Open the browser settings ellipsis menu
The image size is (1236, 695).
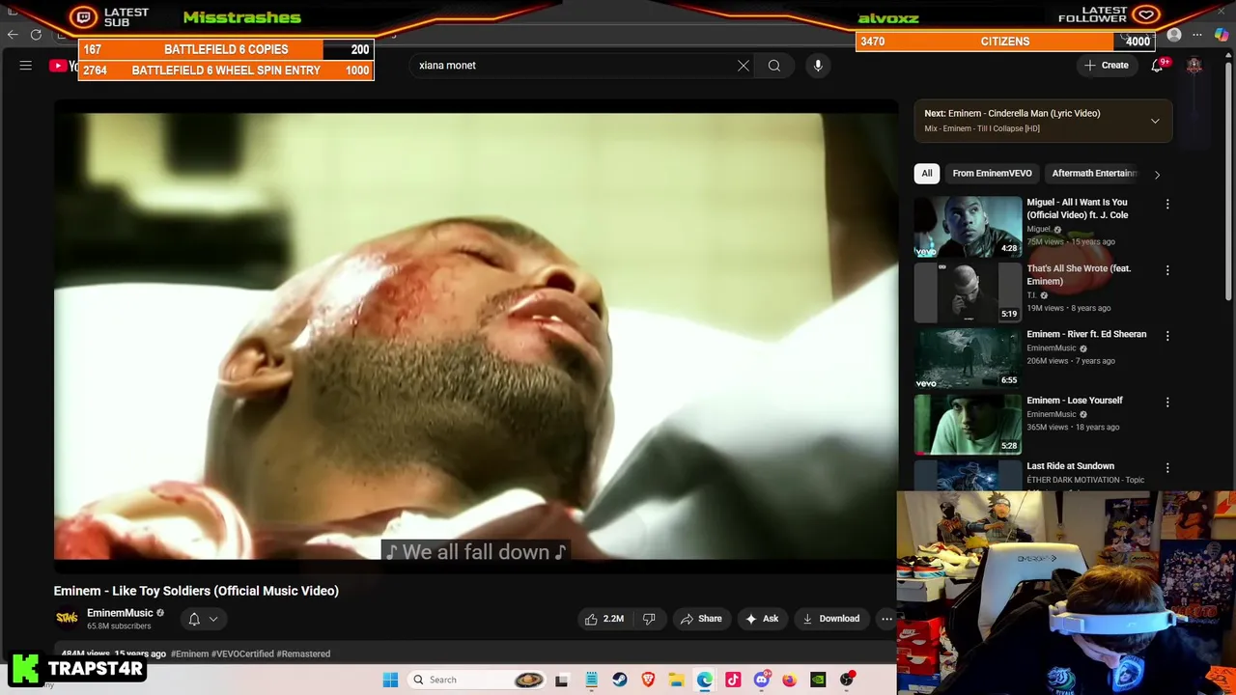pyautogui.click(x=1197, y=35)
